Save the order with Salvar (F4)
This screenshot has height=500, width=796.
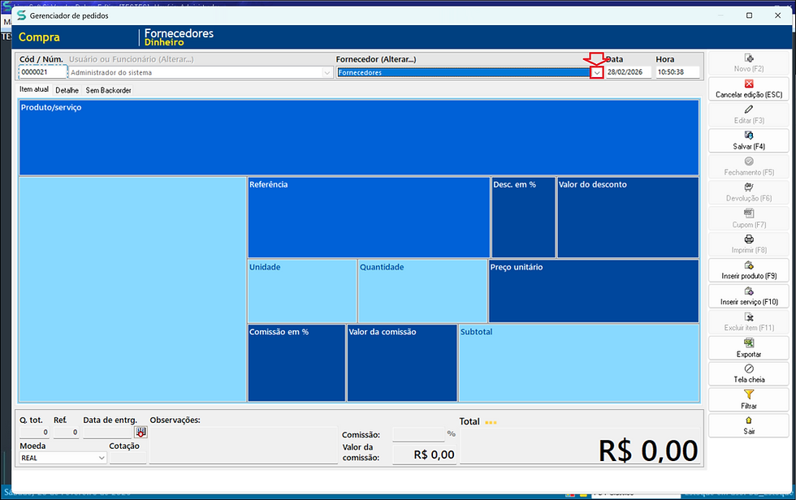point(749,140)
